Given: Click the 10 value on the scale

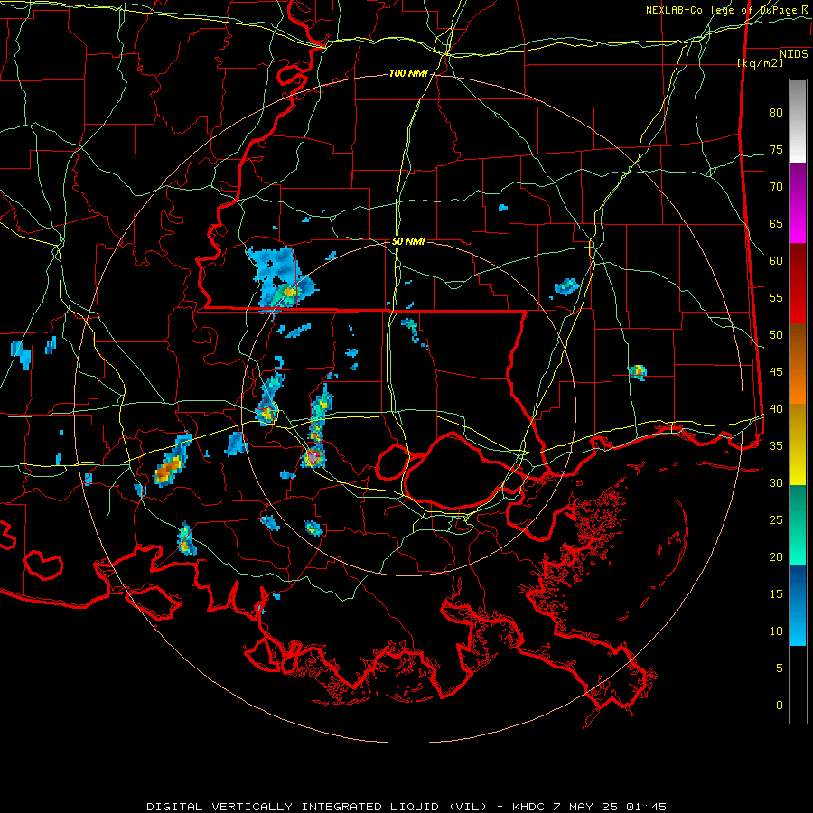Looking at the screenshot, I should pos(776,631).
